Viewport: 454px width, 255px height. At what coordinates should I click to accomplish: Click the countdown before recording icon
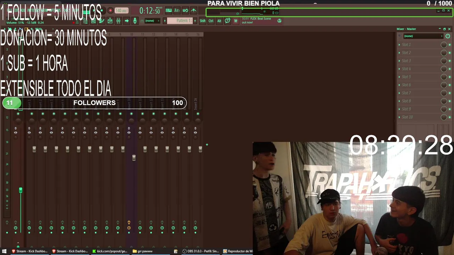[177, 11]
